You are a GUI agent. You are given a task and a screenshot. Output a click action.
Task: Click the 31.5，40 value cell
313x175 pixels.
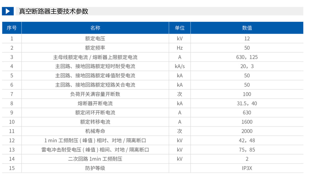click(x=247, y=103)
